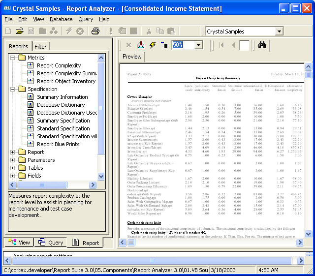Screen dimensions: 315x276
Task: Click the Copy toolbar icon
Action: tap(160, 31)
